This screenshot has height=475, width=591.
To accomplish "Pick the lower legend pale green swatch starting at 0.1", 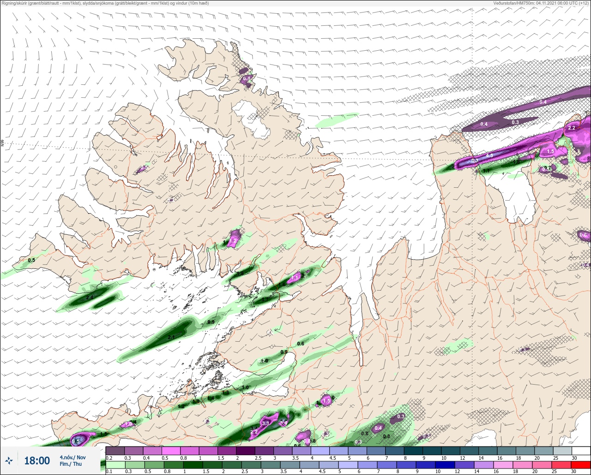I will pyautogui.click(x=115, y=465).
